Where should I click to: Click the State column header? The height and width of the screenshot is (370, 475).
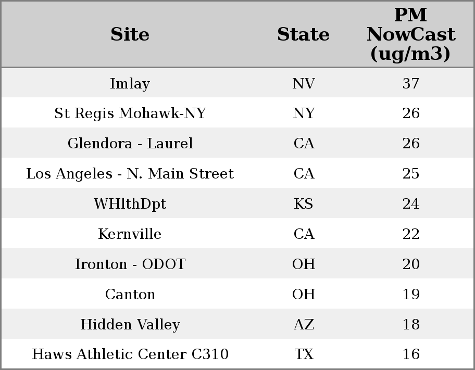click(x=303, y=34)
